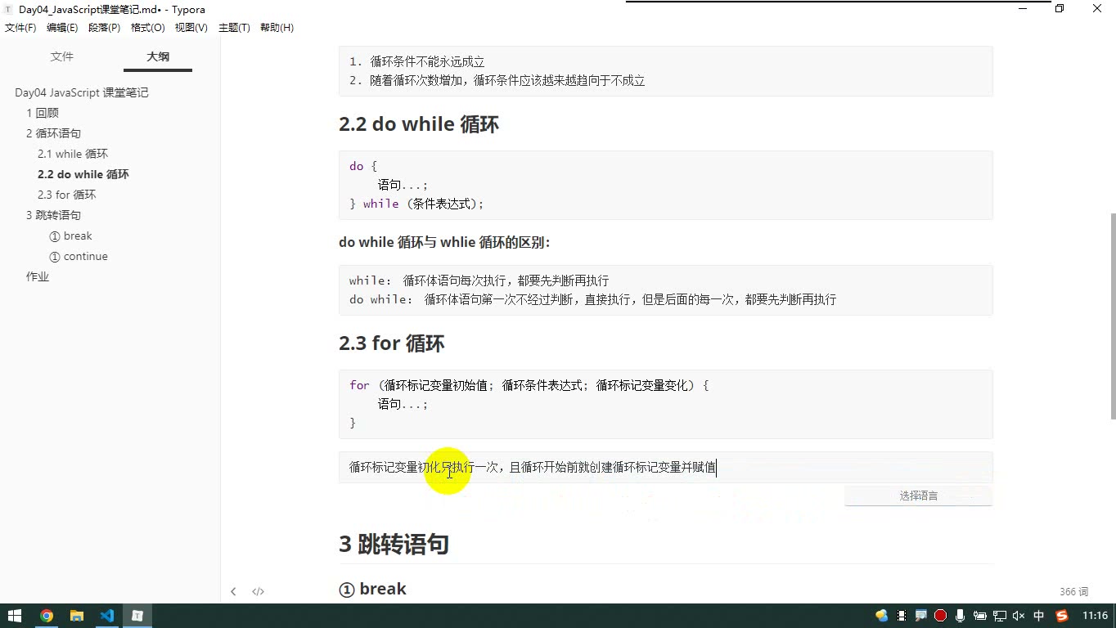Click the 选择语言 code language field
The image size is (1116, 628).
pyautogui.click(x=918, y=496)
